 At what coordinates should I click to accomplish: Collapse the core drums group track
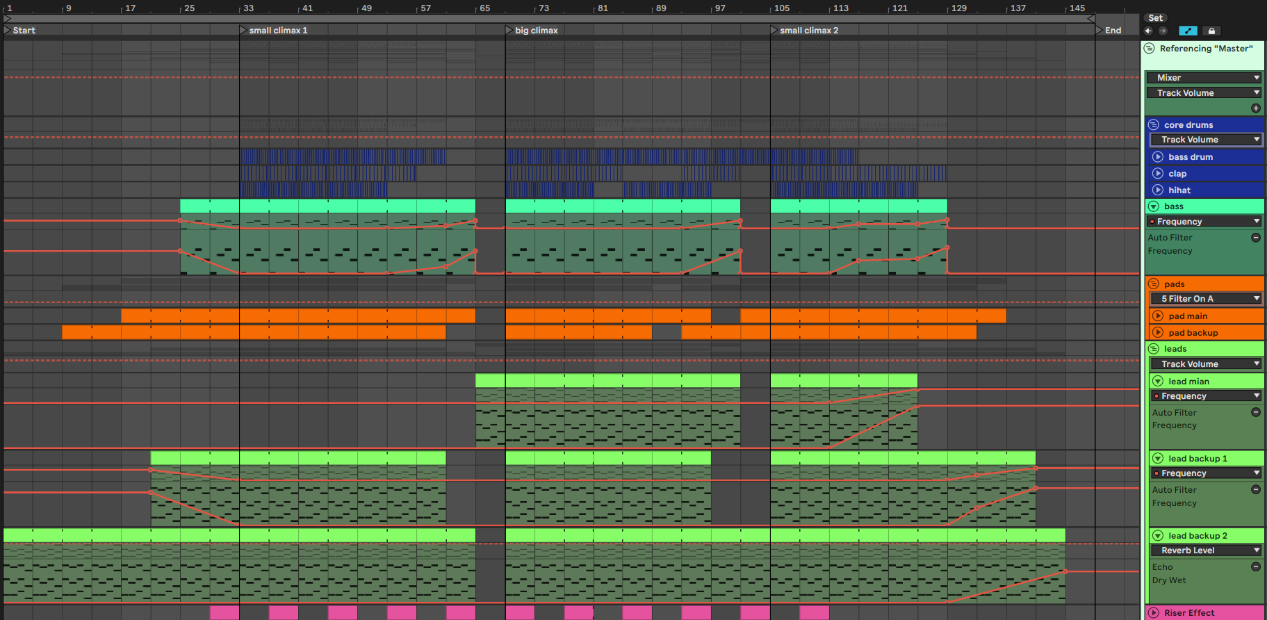1154,125
